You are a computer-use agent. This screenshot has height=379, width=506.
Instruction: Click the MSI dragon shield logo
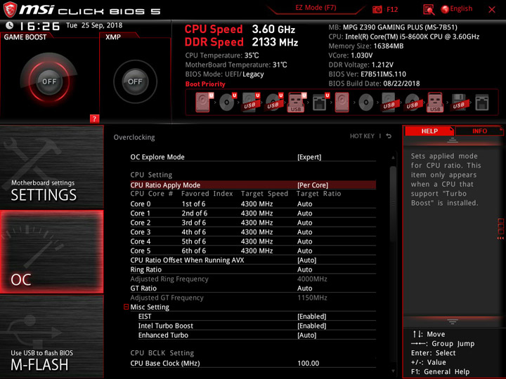click(10, 9)
